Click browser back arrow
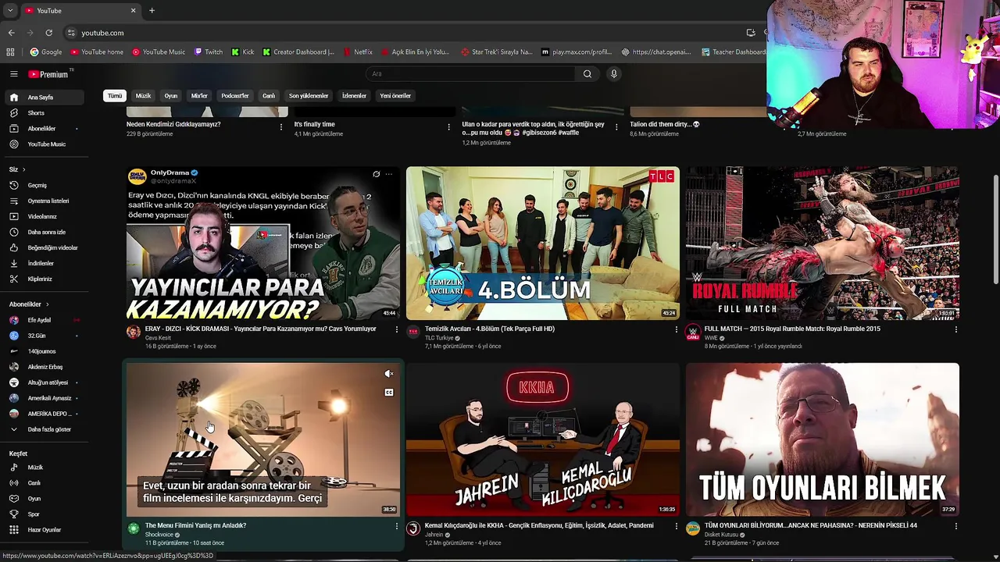Image resolution: width=1000 pixels, height=562 pixels. pos(11,33)
